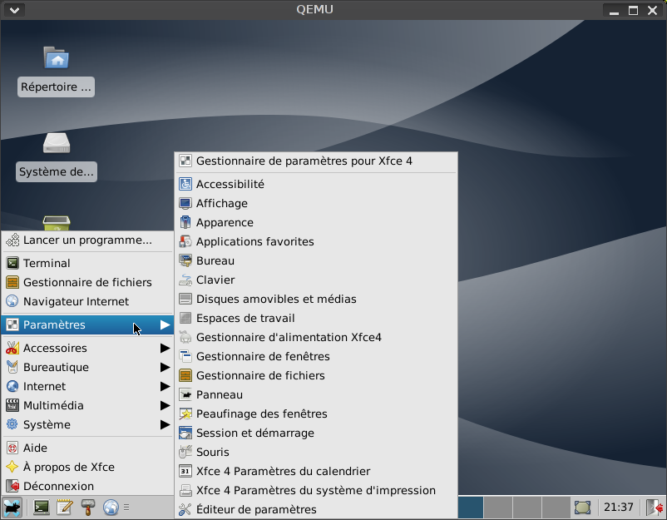The image size is (667, 520).
Task: Open the text editor notepad panel icon
Action: (x=64, y=507)
